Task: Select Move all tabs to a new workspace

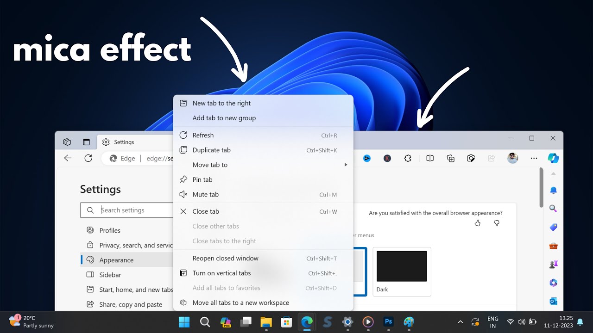Action: pos(263,302)
